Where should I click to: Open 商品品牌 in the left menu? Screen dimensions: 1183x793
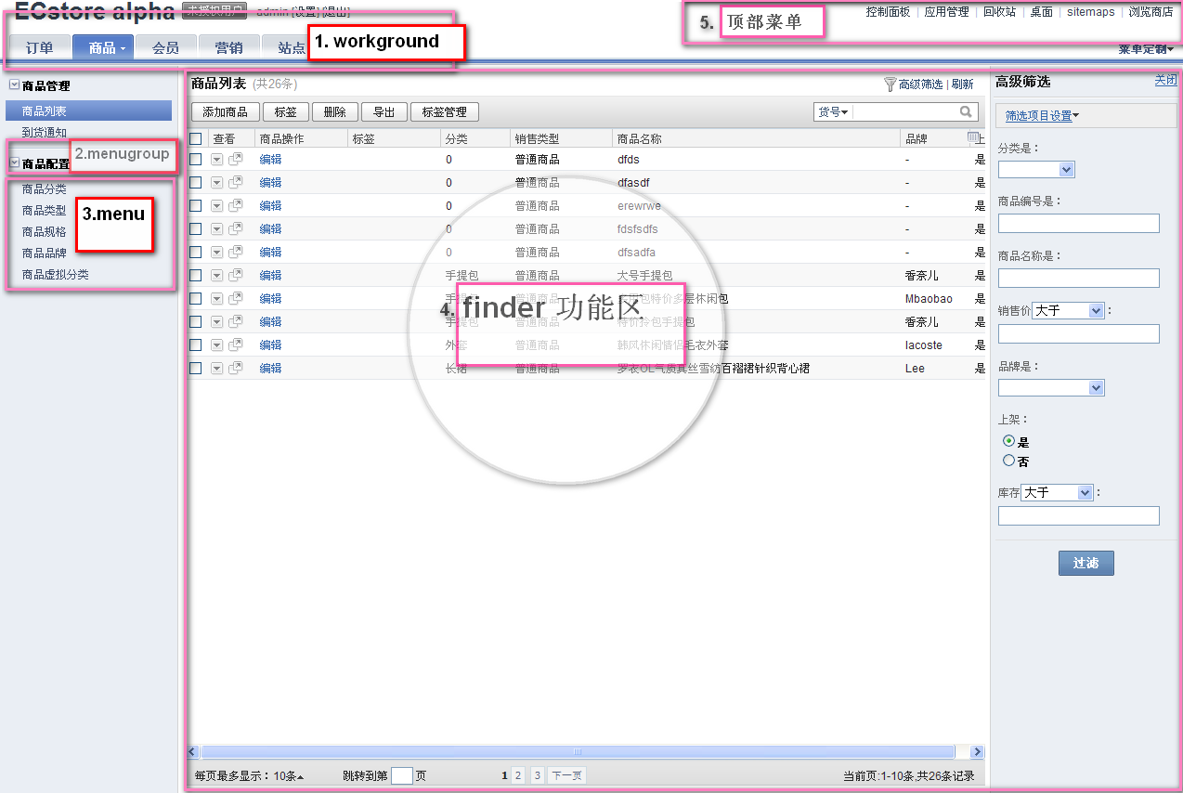[45, 253]
